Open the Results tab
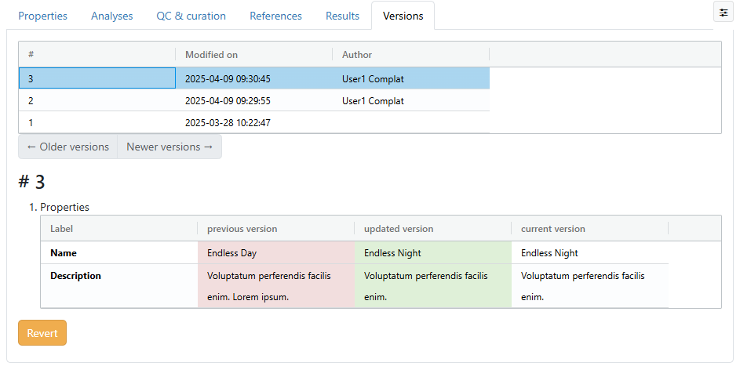 point(342,16)
